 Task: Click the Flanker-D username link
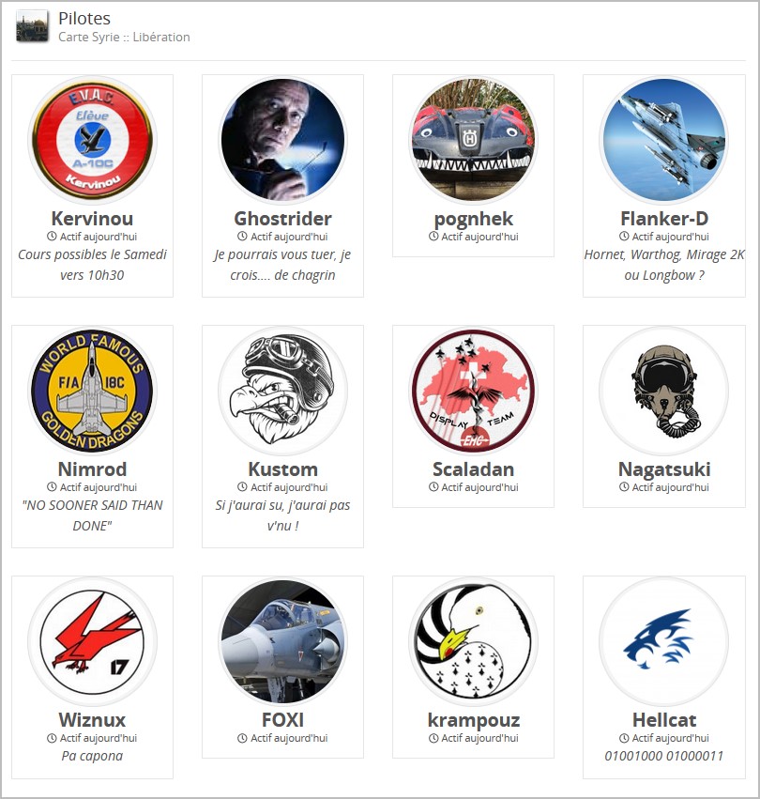(664, 219)
